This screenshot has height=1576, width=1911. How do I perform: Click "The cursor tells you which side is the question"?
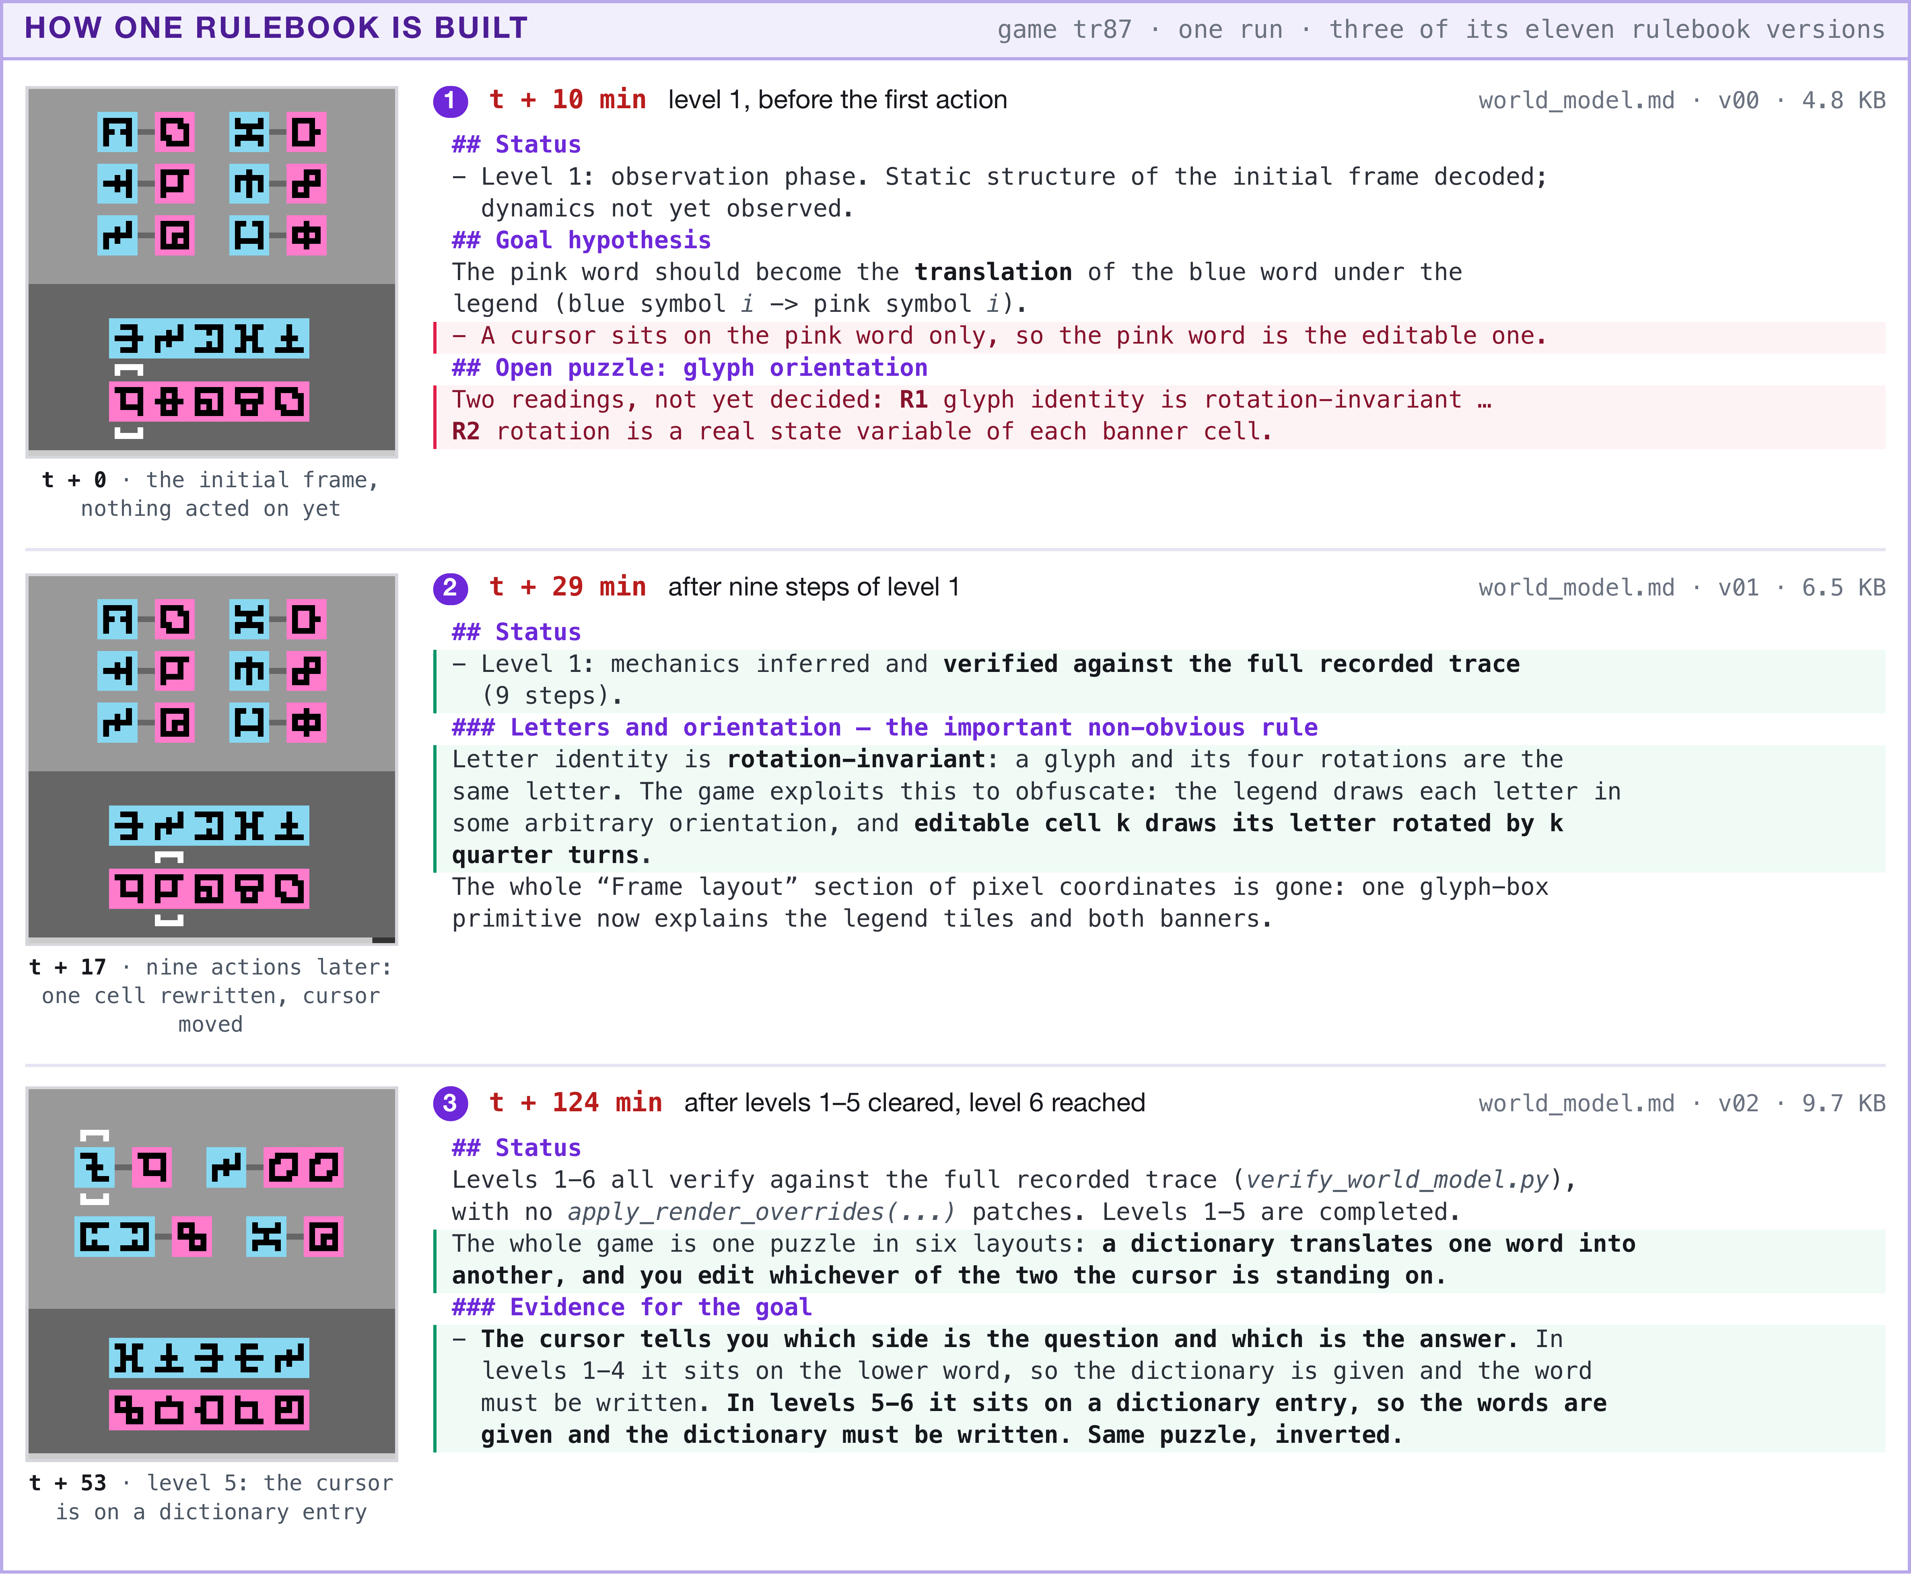(x=999, y=1340)
